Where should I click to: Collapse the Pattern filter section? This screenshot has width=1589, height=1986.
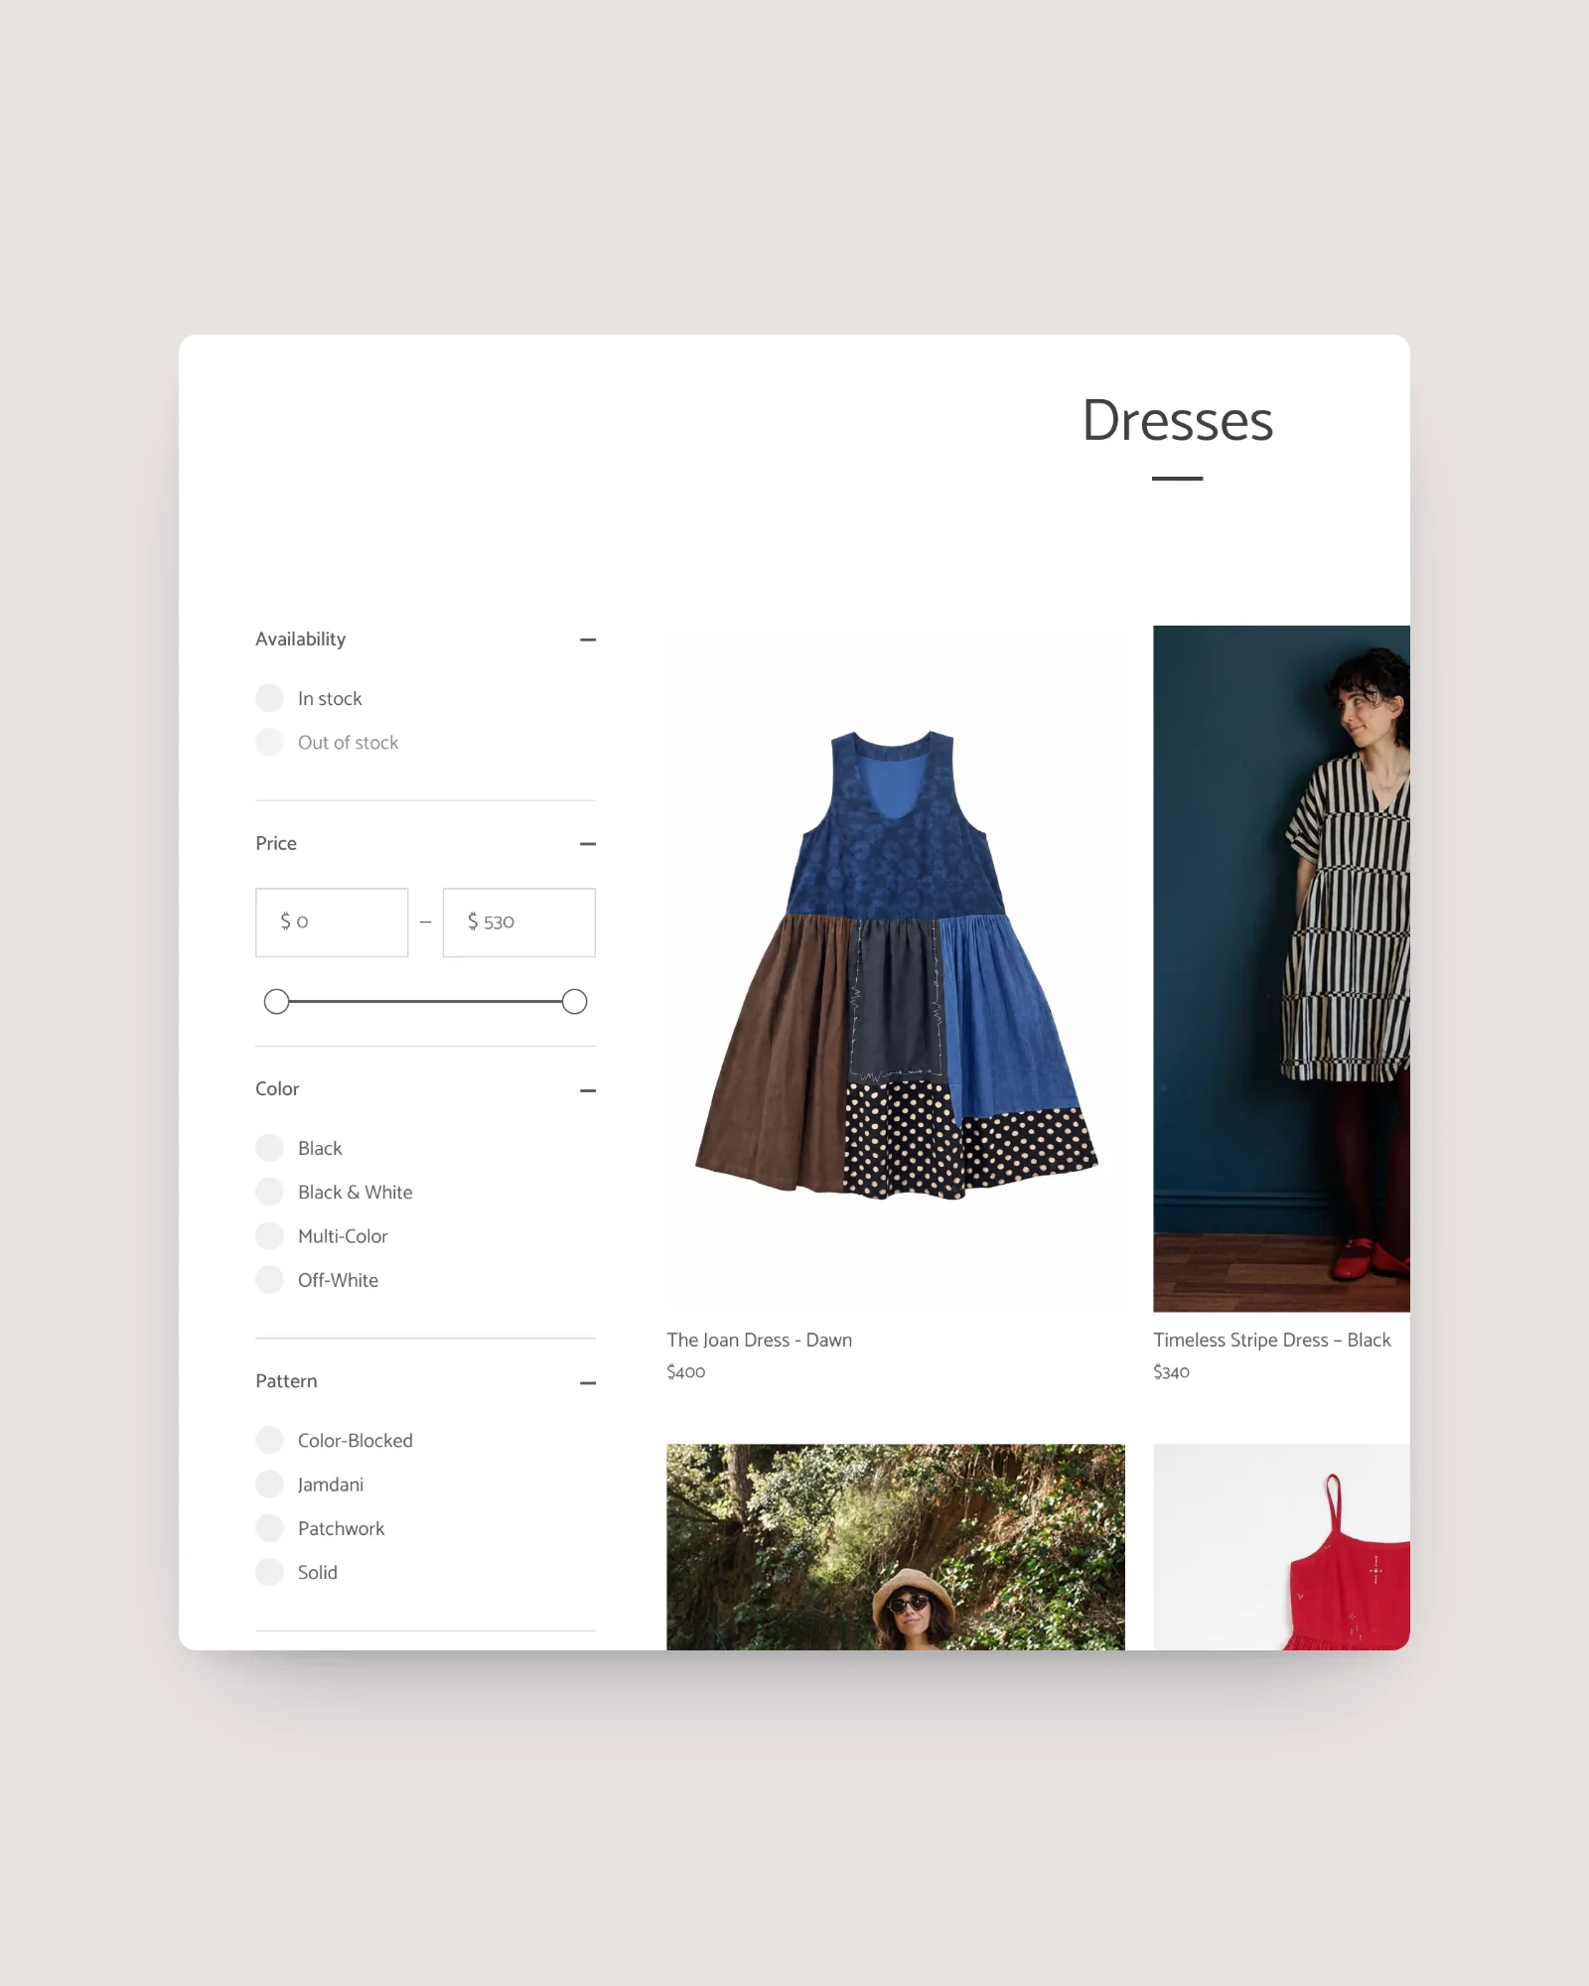coord(588,1382)
